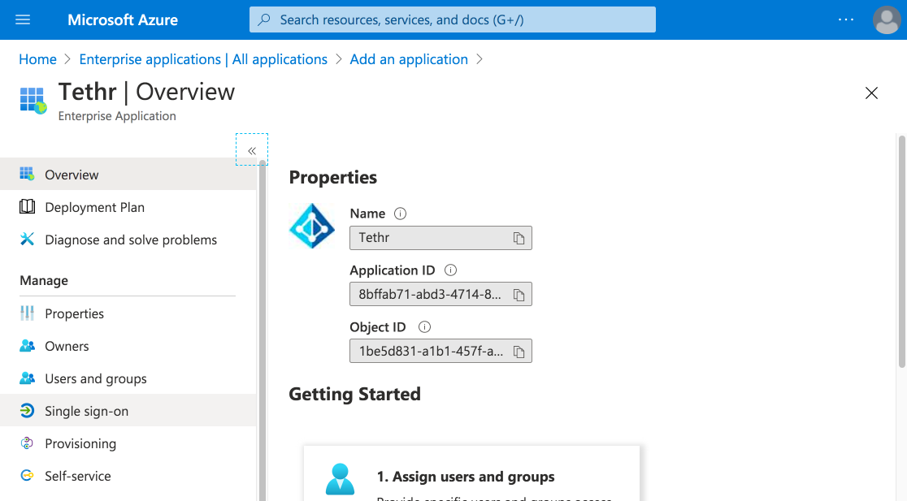
Task: View the Name info tooltip
Action: coord(400,213)
